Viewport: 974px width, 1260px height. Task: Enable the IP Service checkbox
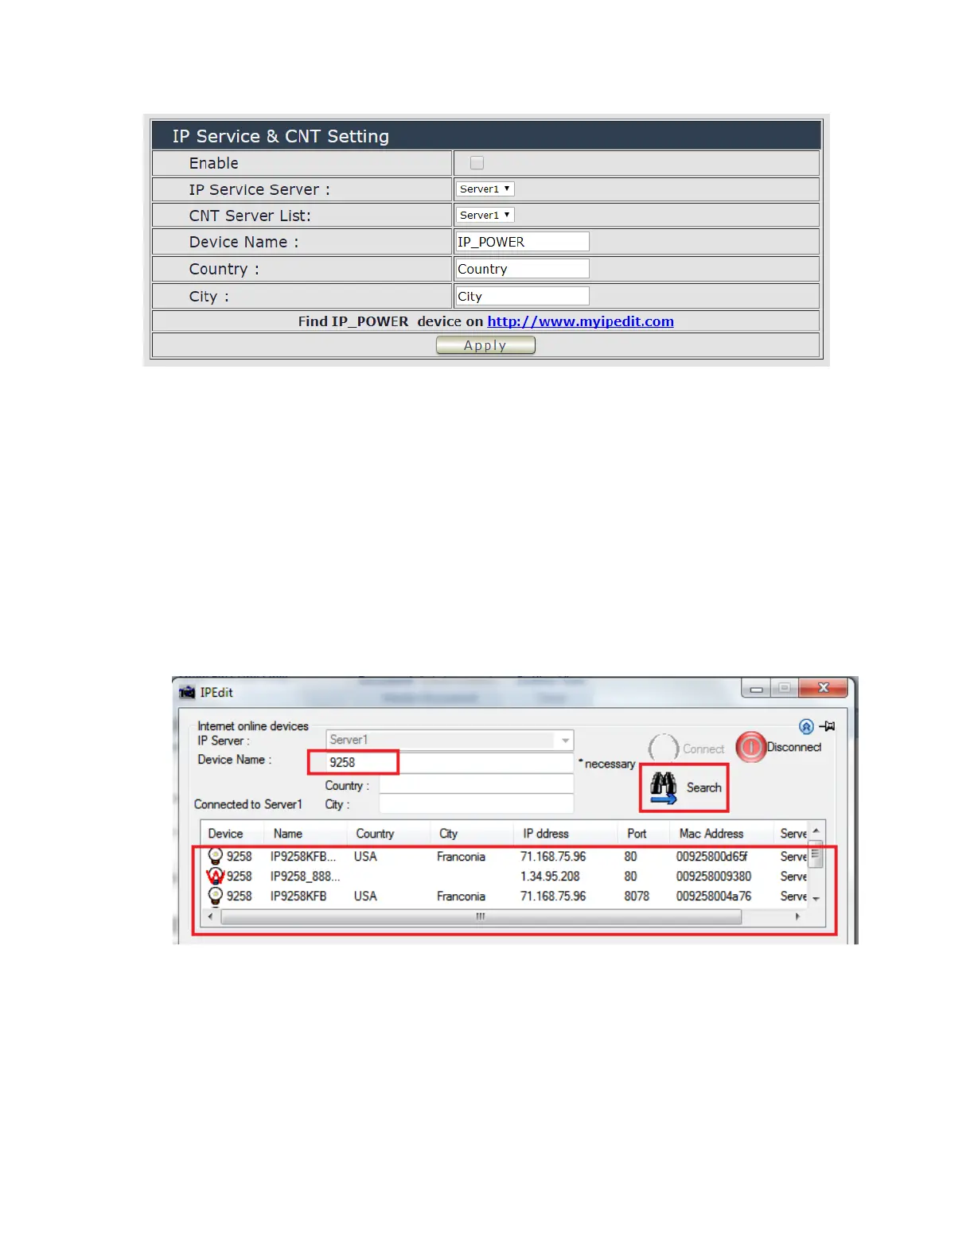click(x=477, y=163)
